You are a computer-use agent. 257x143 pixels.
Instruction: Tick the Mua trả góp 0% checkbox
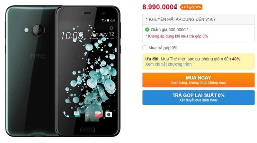145,48
